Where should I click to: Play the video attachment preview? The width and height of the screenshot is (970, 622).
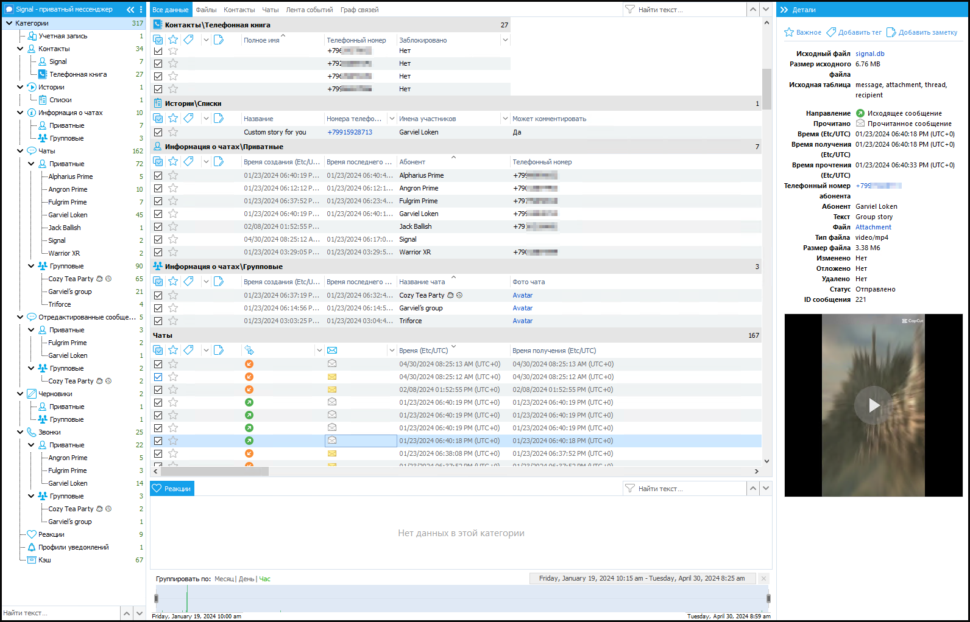(x=873, y=405)
